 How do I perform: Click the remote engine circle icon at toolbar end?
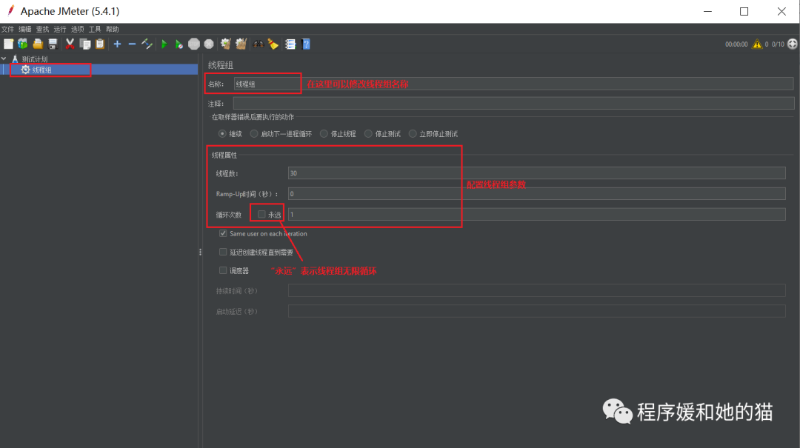tap(793, 44)
